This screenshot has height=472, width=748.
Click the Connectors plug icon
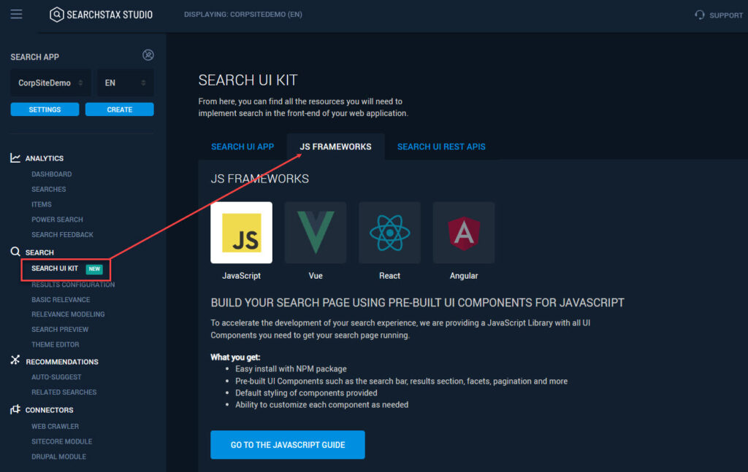coord(15,409)
